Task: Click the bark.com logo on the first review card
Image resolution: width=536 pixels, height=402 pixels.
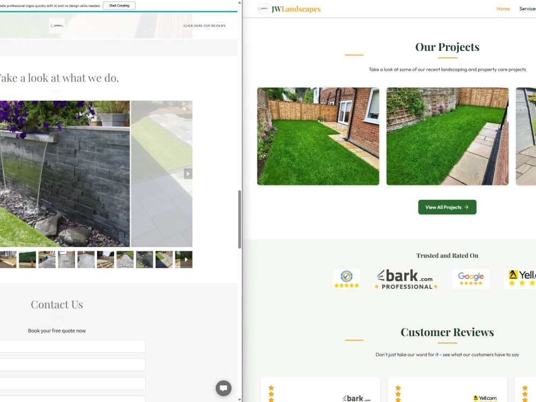Action: [x=356, y=398]
